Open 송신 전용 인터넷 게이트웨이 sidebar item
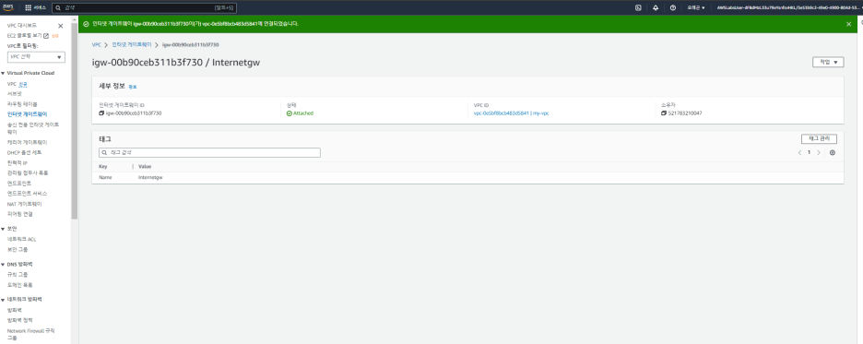This screenshot has height=344, width=863. coord(32,128)
